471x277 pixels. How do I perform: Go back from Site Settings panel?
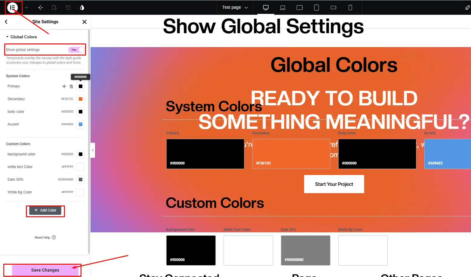[x=6, y=22]
